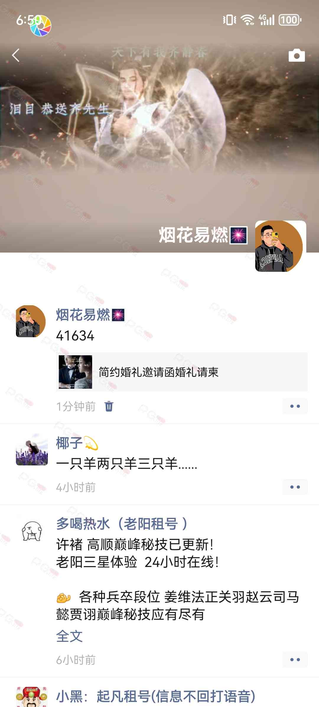Open the colorful floating camera shutter icon
This screenshot has height=707, width=319.
[x=41, y=26]
